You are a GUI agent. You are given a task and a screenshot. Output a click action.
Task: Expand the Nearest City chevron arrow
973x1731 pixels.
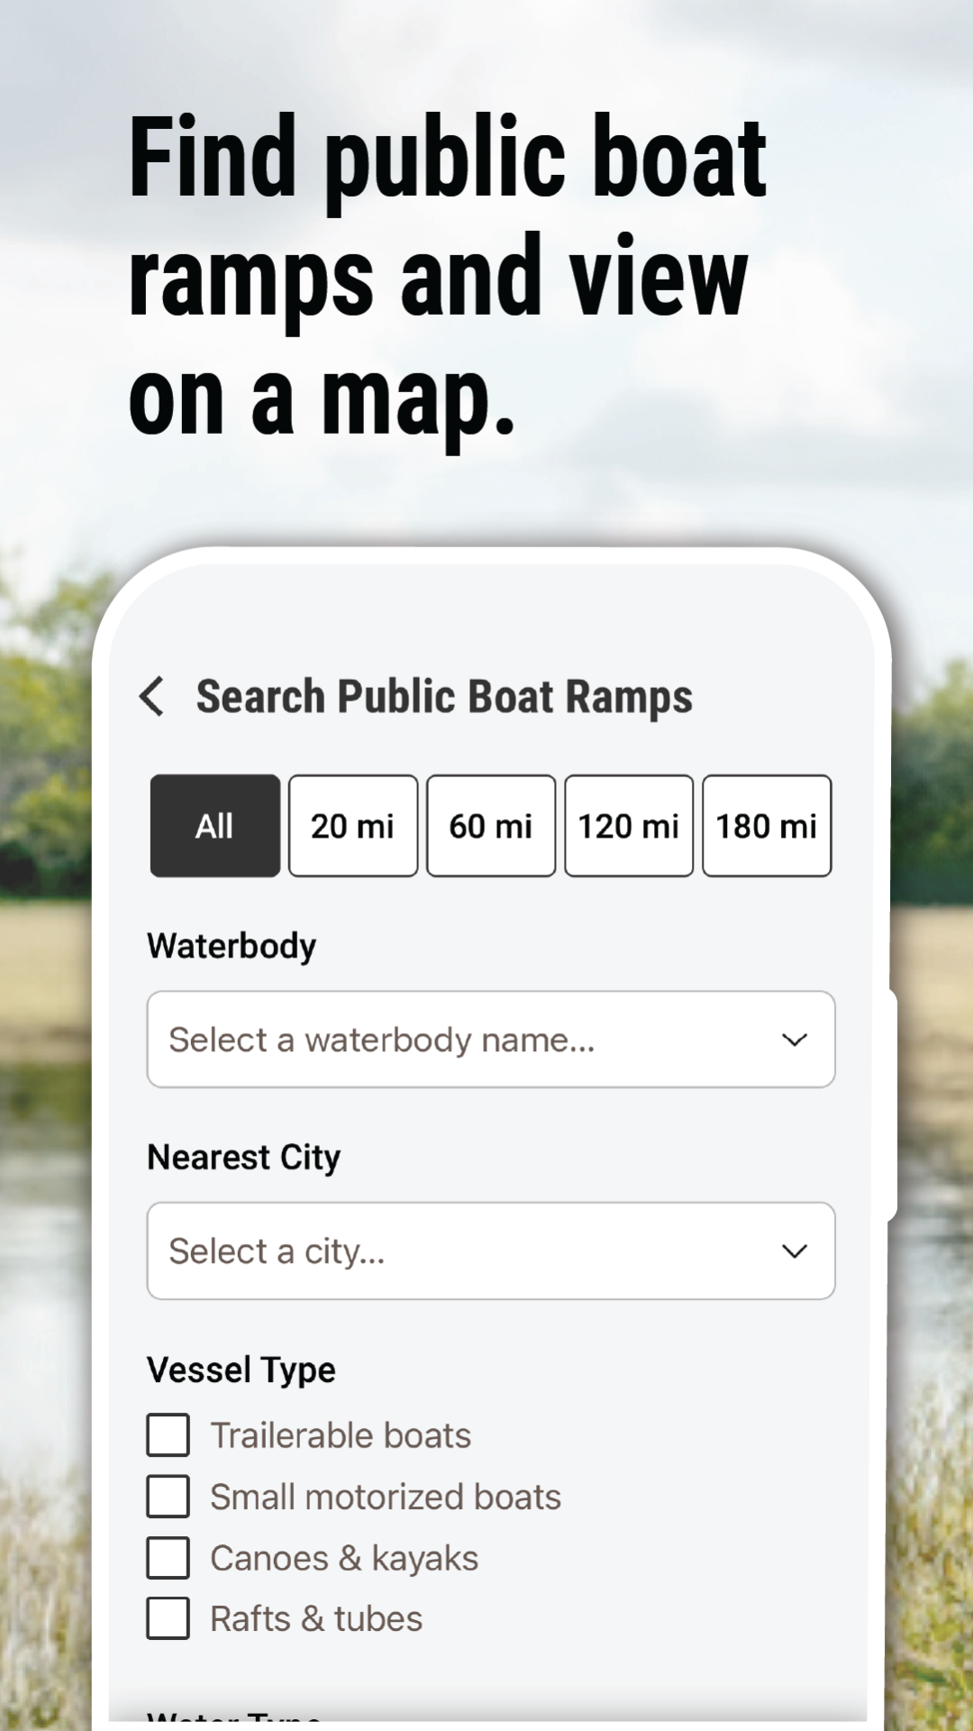point(795,1251)
